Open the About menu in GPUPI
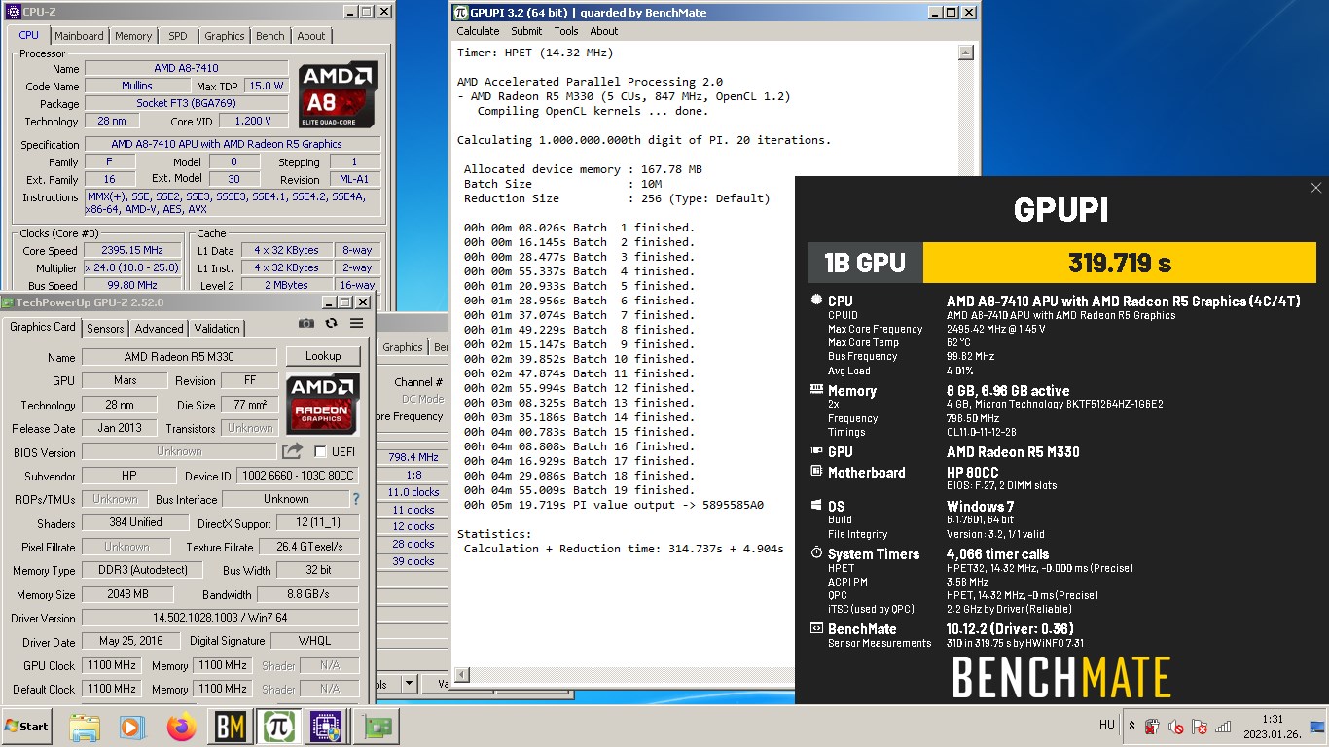1329x747 pixels. click(x=604, y=31)
